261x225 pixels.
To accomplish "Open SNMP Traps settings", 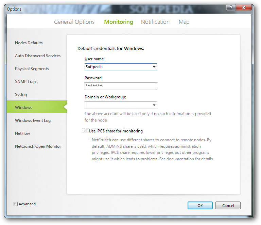I will click(26, 82).
